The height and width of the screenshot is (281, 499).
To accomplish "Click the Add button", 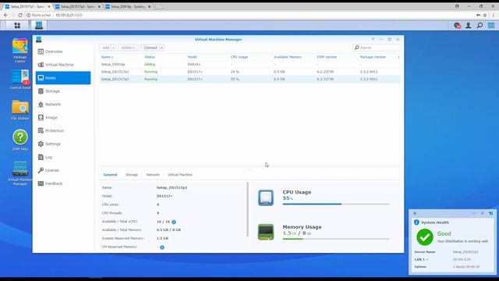I will 105,48.
